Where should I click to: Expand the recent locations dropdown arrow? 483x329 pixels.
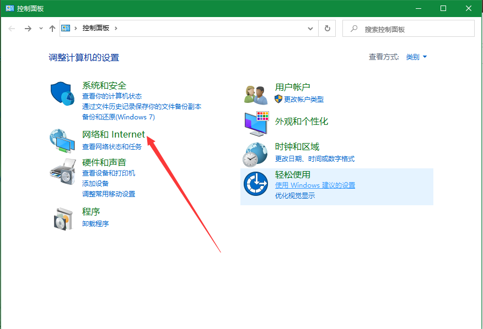(41, 29)
